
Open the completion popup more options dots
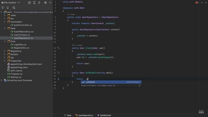point(140,85)
